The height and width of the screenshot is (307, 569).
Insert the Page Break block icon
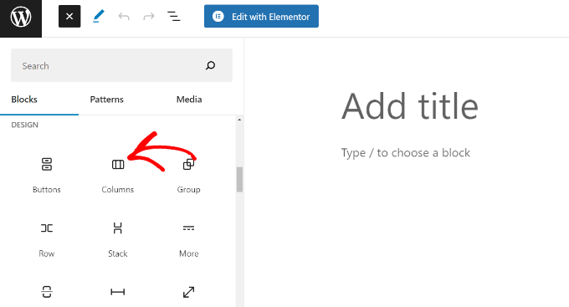(x=47, y=292)
